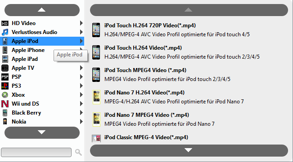
Task: Click the Apple iPod device icon
Action: click(x=5, y=41)
